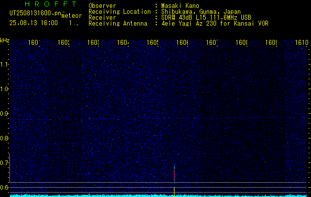Click the 0.8 frequency axis label
This screenshot has height=197, width=311.
(x=4, y=138)
